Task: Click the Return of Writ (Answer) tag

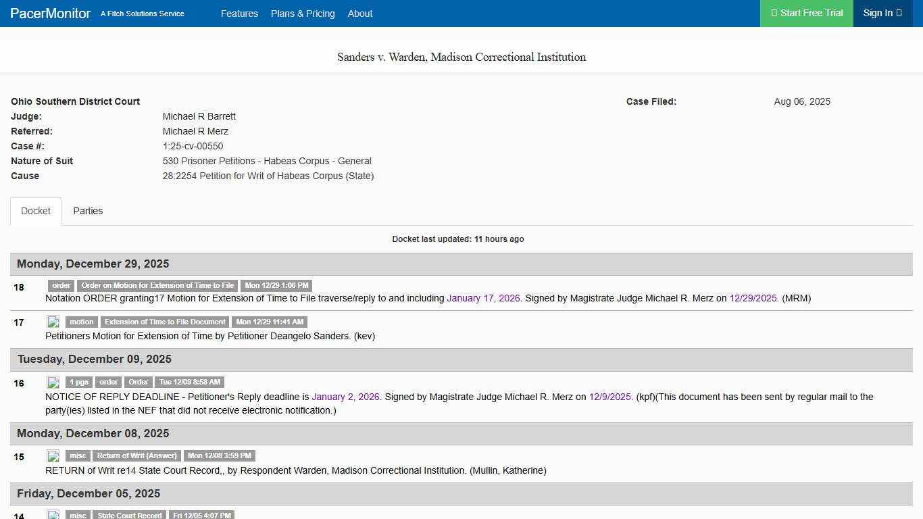Action: (137, 455)
